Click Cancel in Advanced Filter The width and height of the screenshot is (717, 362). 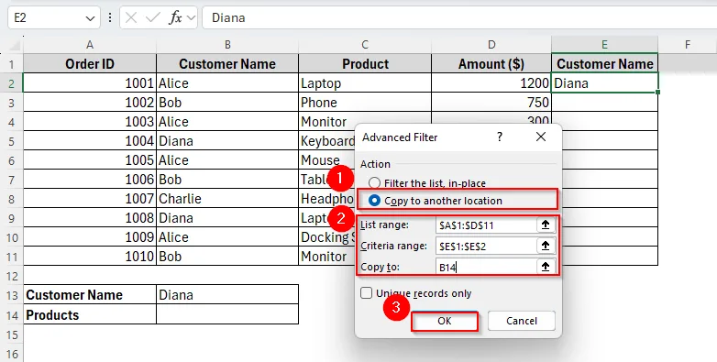coord(522,321)
